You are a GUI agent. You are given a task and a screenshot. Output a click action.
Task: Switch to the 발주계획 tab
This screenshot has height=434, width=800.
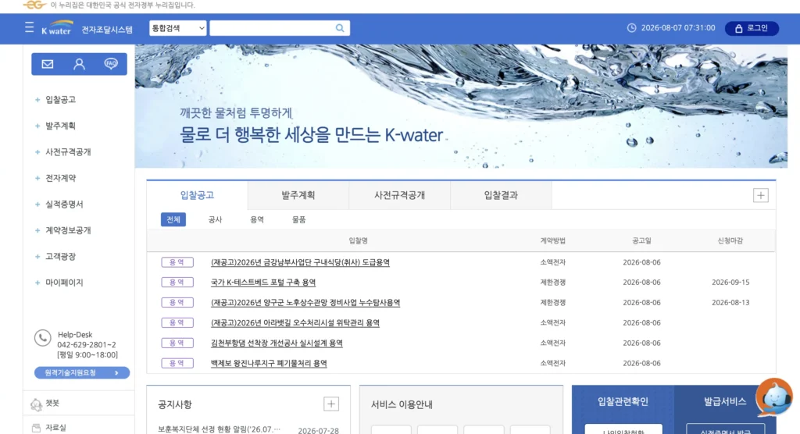click(298, 195)
